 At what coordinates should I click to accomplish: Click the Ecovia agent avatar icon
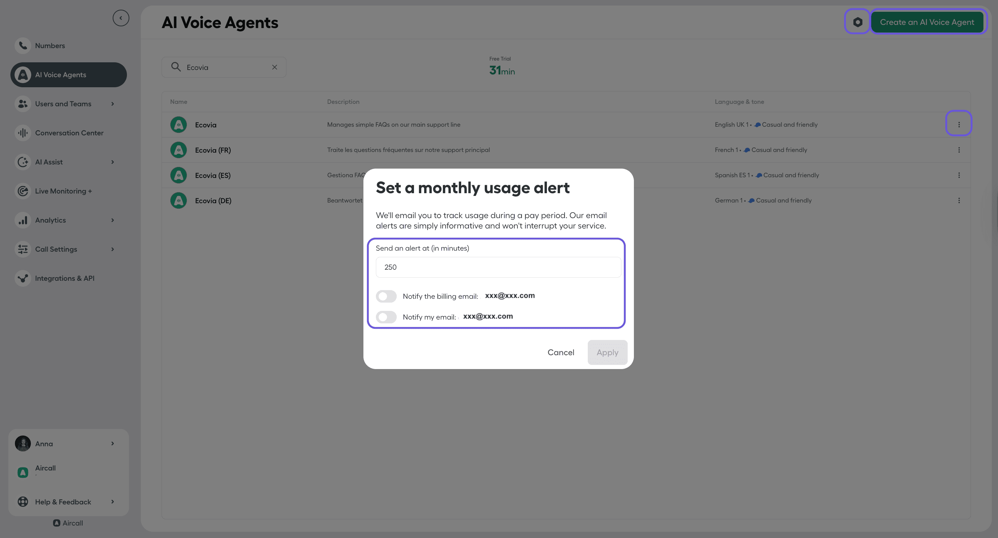coord(178,125)
